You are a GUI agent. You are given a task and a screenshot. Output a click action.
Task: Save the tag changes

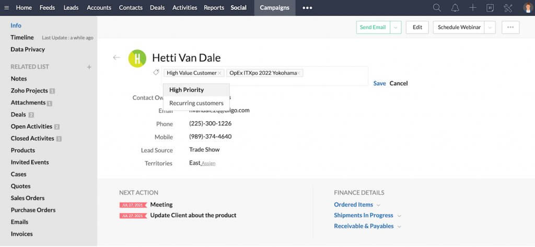coord(379,83)
